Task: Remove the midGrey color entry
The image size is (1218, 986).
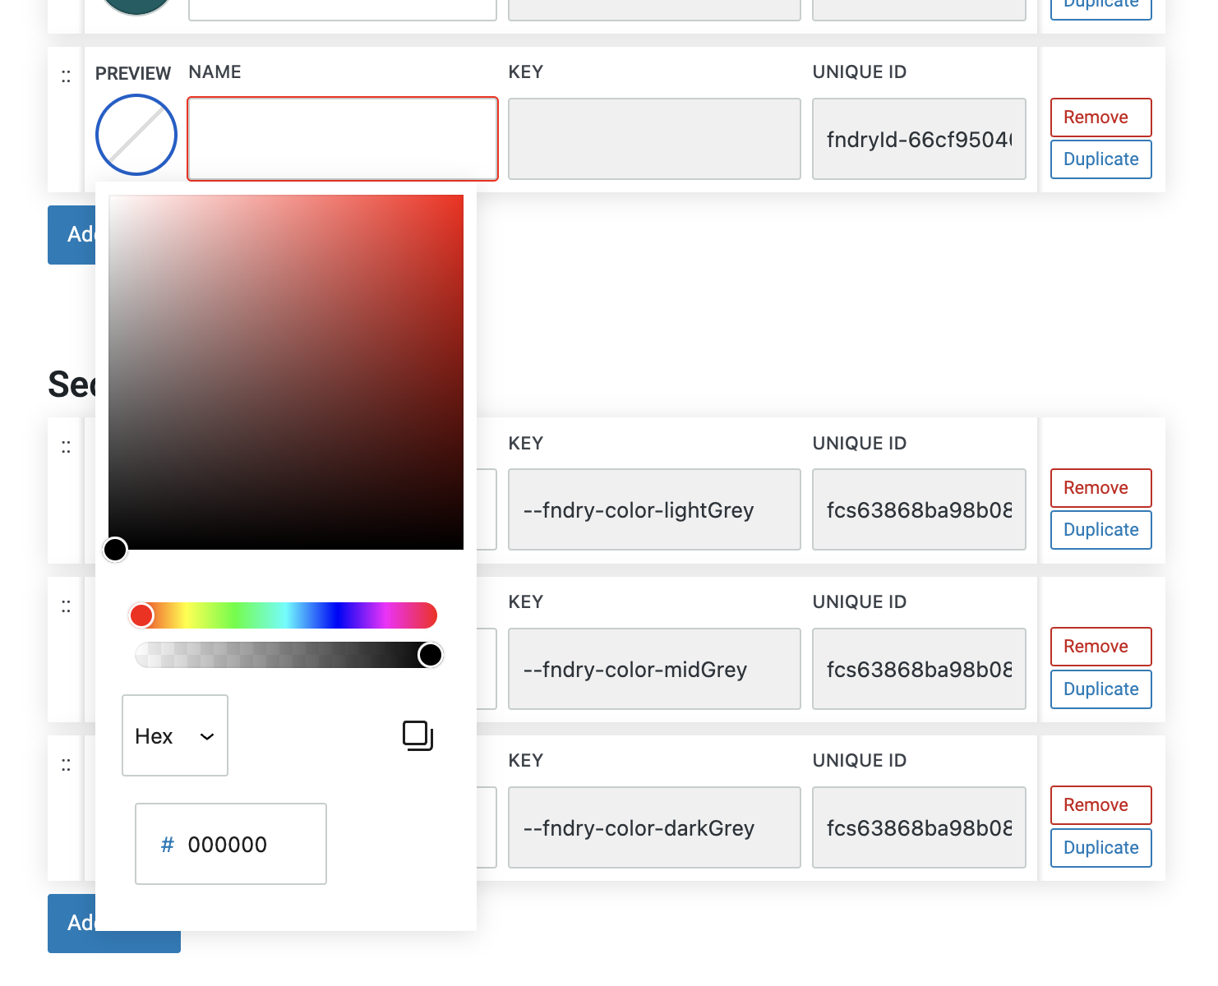Action: (x=1100, y=647)
